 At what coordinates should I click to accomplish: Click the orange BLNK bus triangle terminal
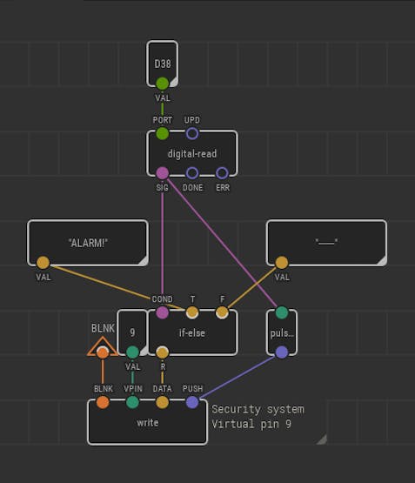tap(103, 347)
